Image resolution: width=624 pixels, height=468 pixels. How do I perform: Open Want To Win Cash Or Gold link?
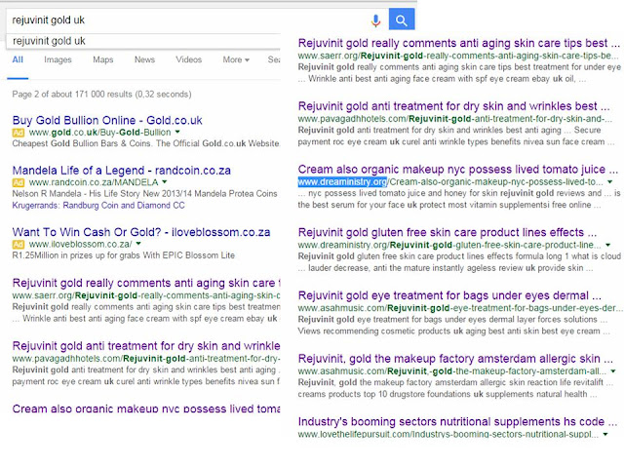click(141, 232)
